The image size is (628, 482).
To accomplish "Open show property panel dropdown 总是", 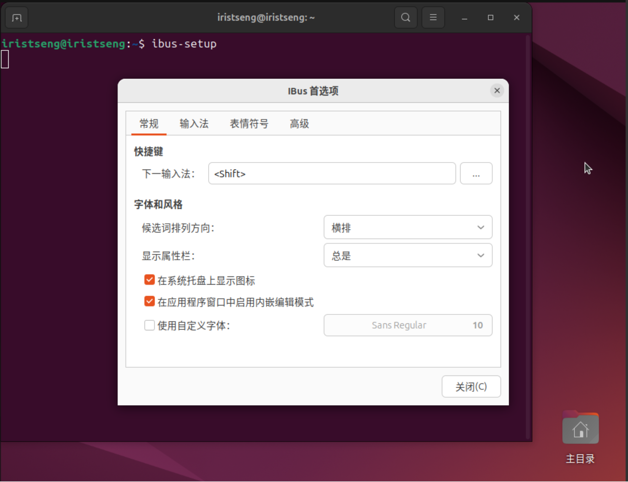I will [x=408, y=255].
